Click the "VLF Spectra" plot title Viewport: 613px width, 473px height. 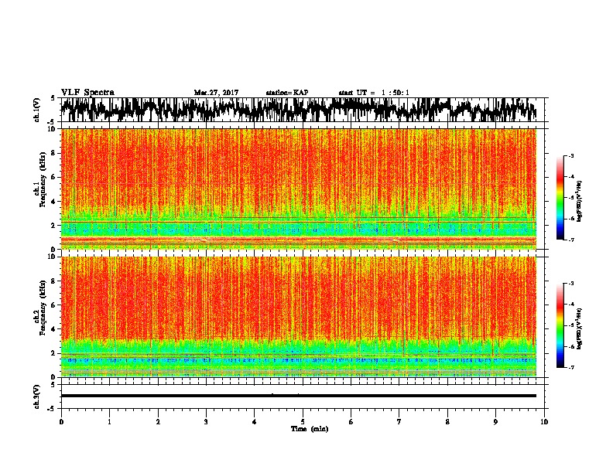click(87, 93)
